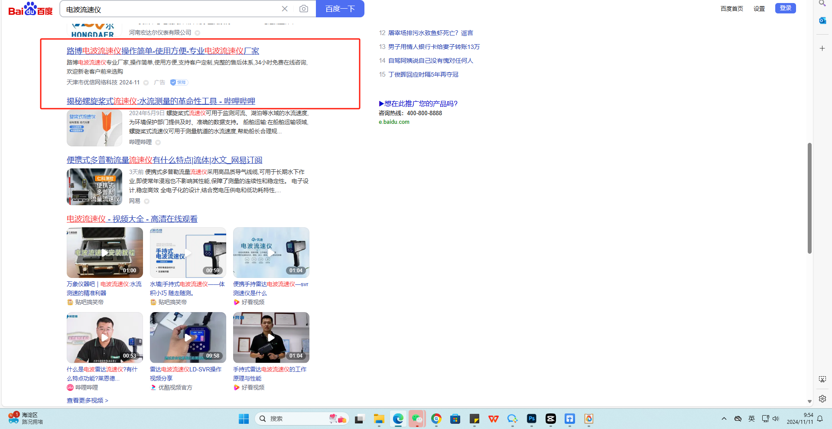
Task: Open image search via the camera icon
Action: (304, 9)
